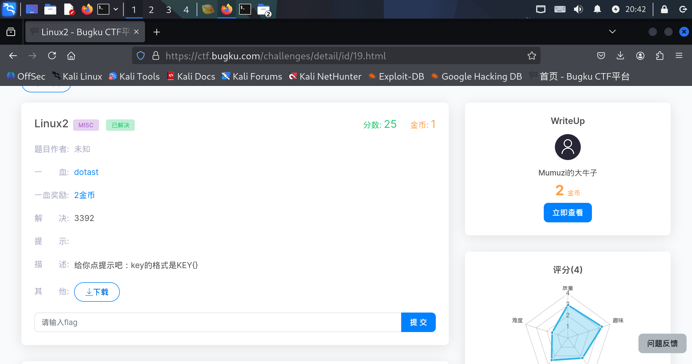Image resolution: width=692 pixels, height=364 pixels.
Task: Open the tracking protection shield icon
Action: (141, 56)
